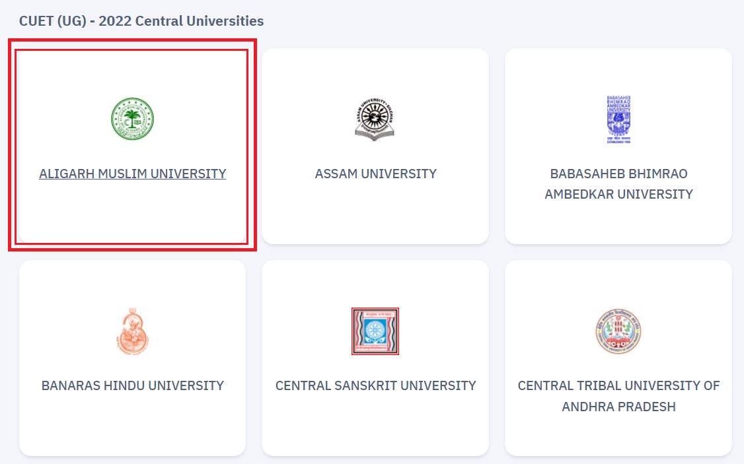This screenshot has height=464, width=744.
Task: Go to the BANARAS HINDU UNIVERSITY link
Action: point(132,385)
